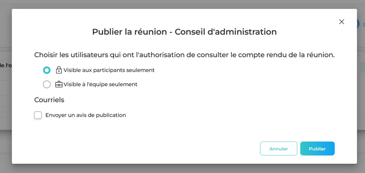Enable the 'Envoyer un avis de publication' checkbox
This screenshot has height=173, width=365.
tap(38, 115)
